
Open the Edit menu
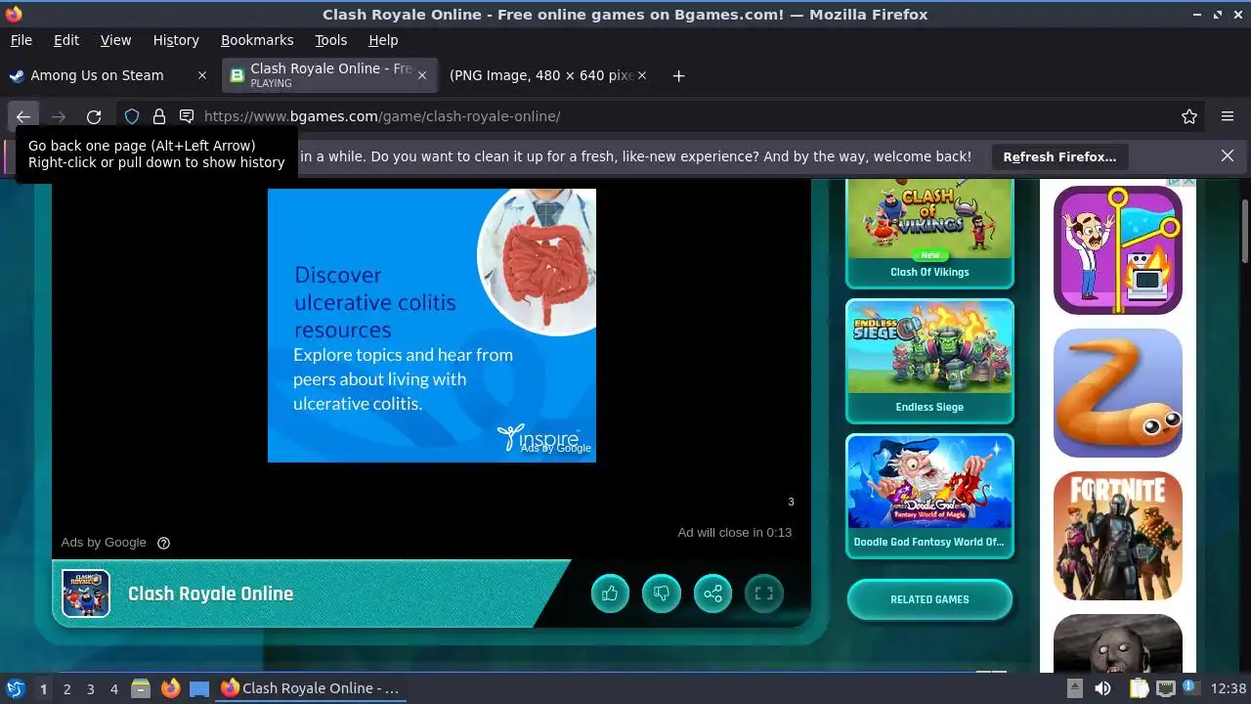click(x=66, y=40)
